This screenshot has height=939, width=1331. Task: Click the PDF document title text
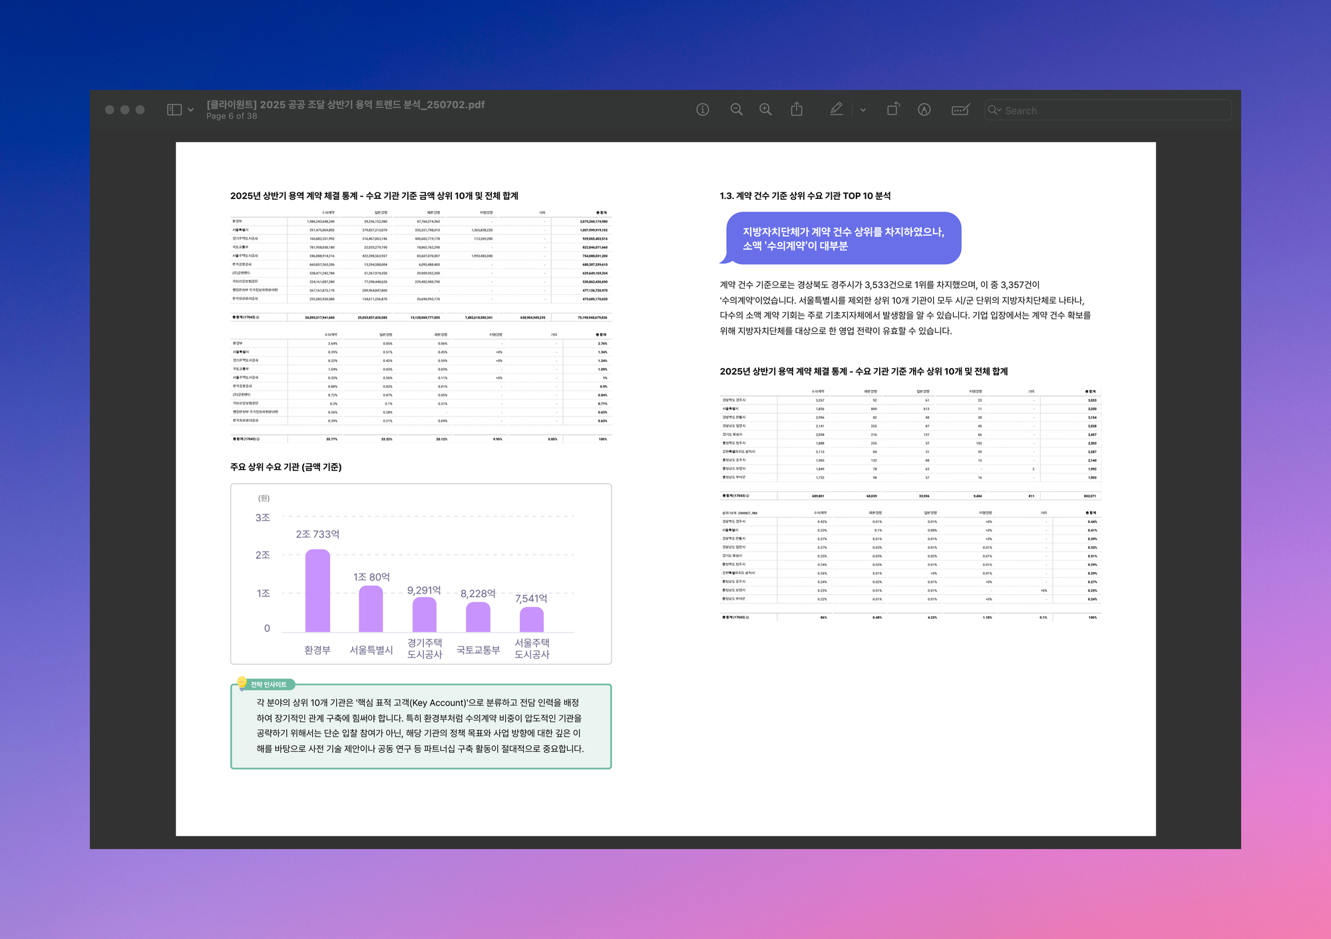point(345,104)
